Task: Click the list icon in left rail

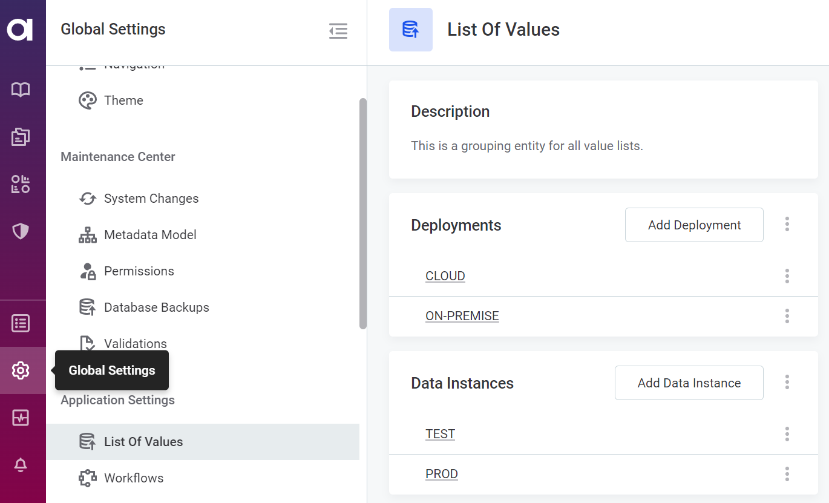Action: pos(21,323)
